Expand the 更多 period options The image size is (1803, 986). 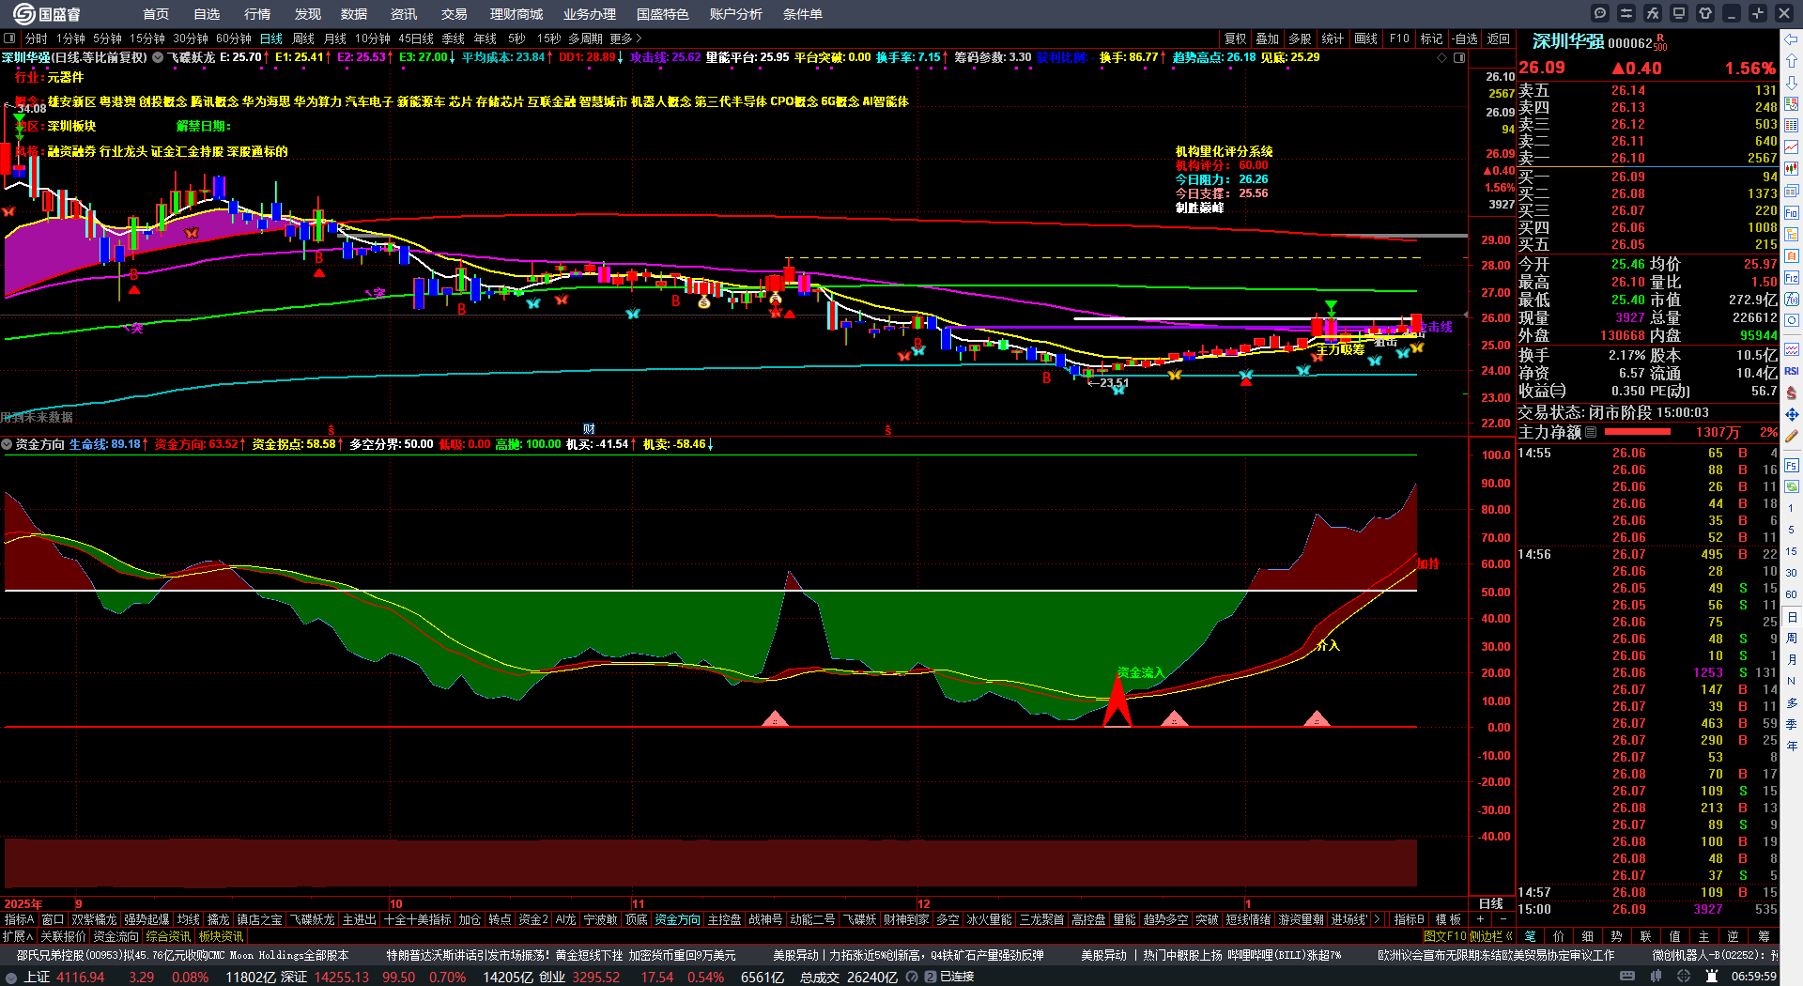coord(625,39)
